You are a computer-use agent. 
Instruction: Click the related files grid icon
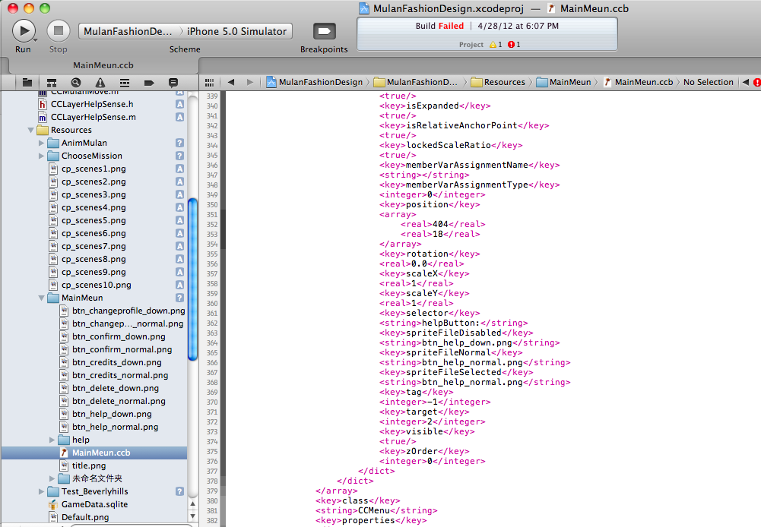(210, 82)
